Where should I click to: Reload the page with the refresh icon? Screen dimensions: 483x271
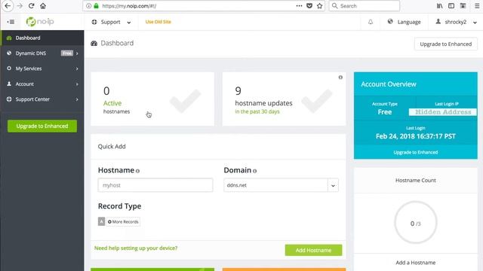[x=31, y=6]
